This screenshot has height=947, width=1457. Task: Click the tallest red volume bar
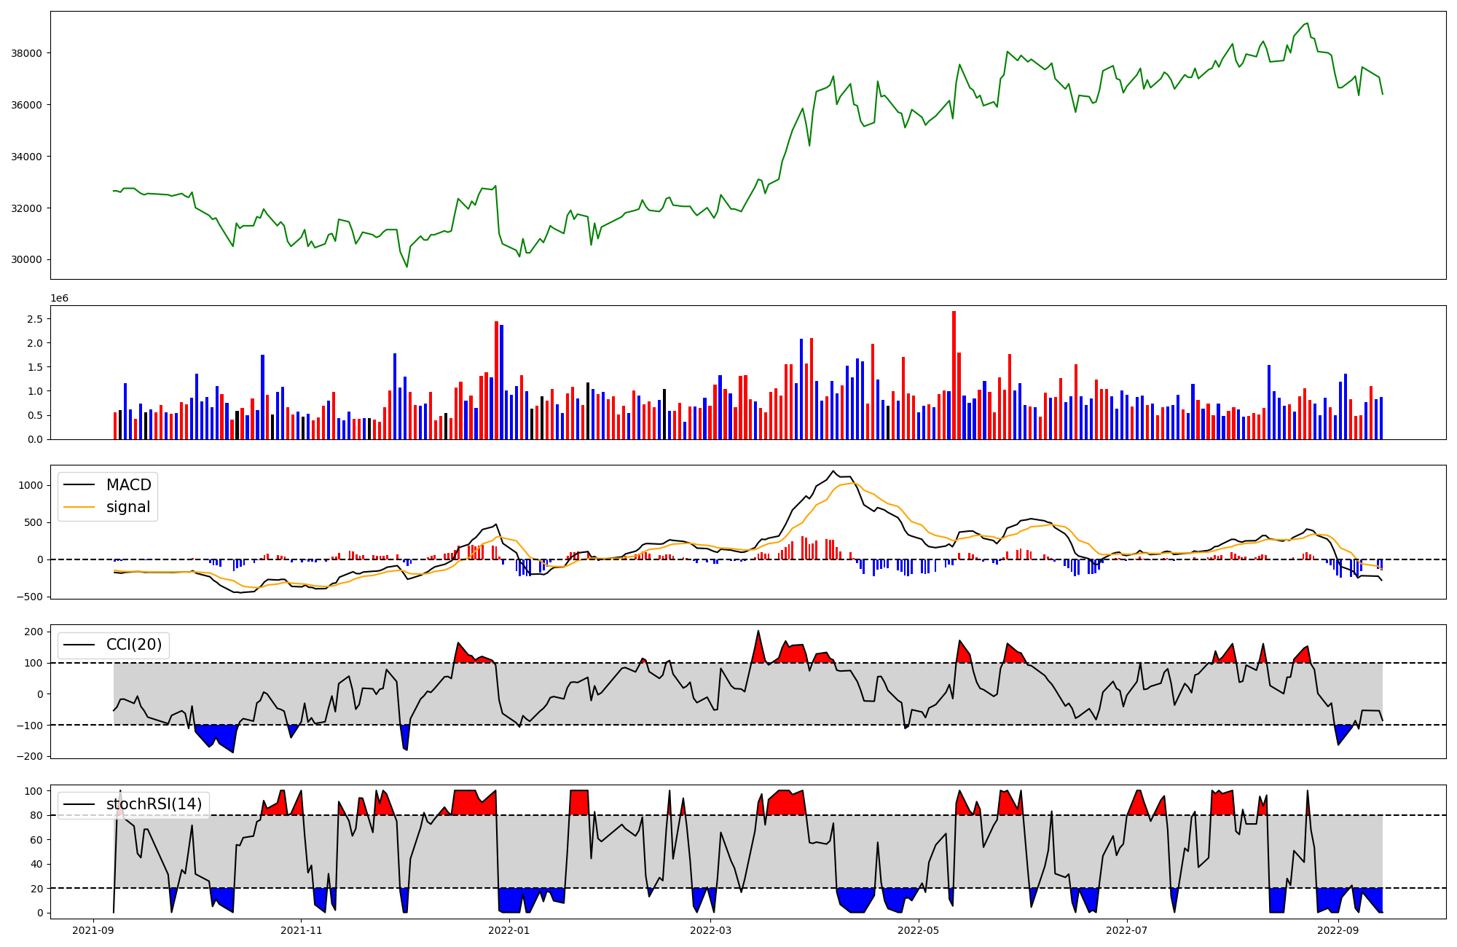pos(954,375)
